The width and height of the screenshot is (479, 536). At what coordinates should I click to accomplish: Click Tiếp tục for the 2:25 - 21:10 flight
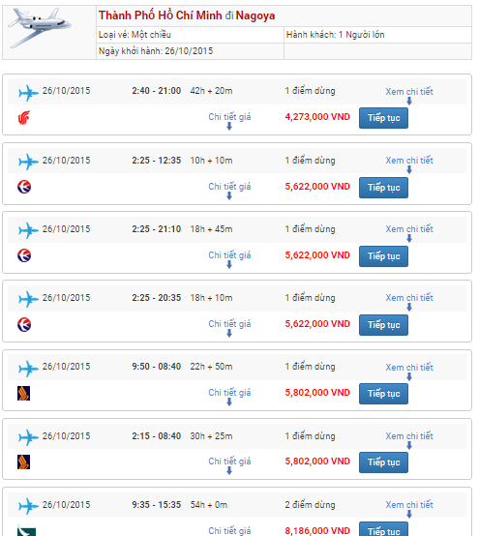(383, 256)
